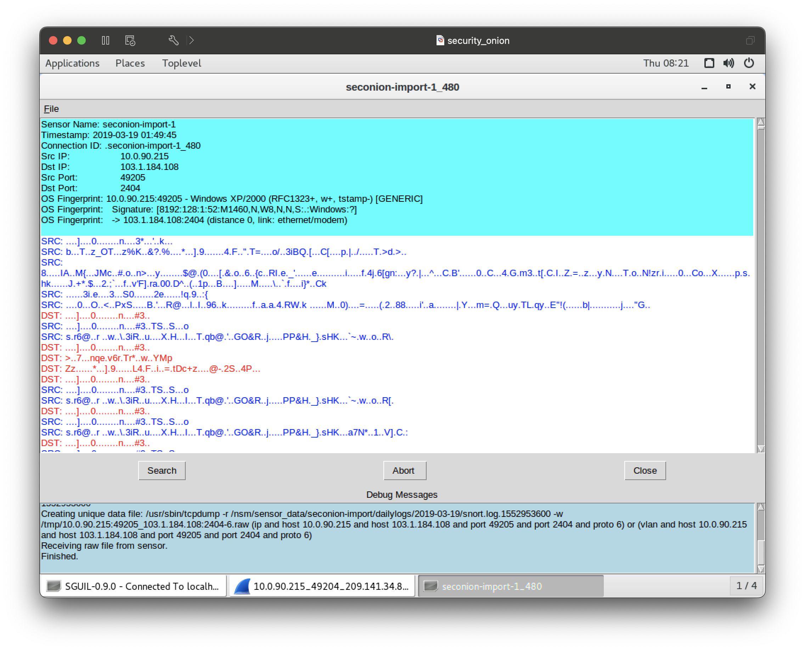Click the Close button
805x650 pixels.
click(645, 470)
